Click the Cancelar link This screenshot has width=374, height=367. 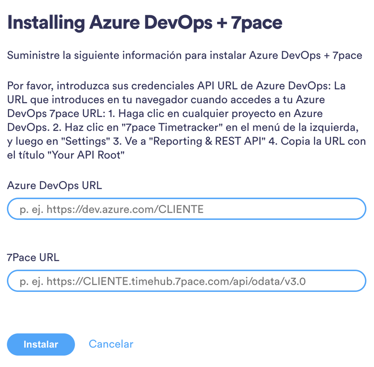click(x=111, y=344)
